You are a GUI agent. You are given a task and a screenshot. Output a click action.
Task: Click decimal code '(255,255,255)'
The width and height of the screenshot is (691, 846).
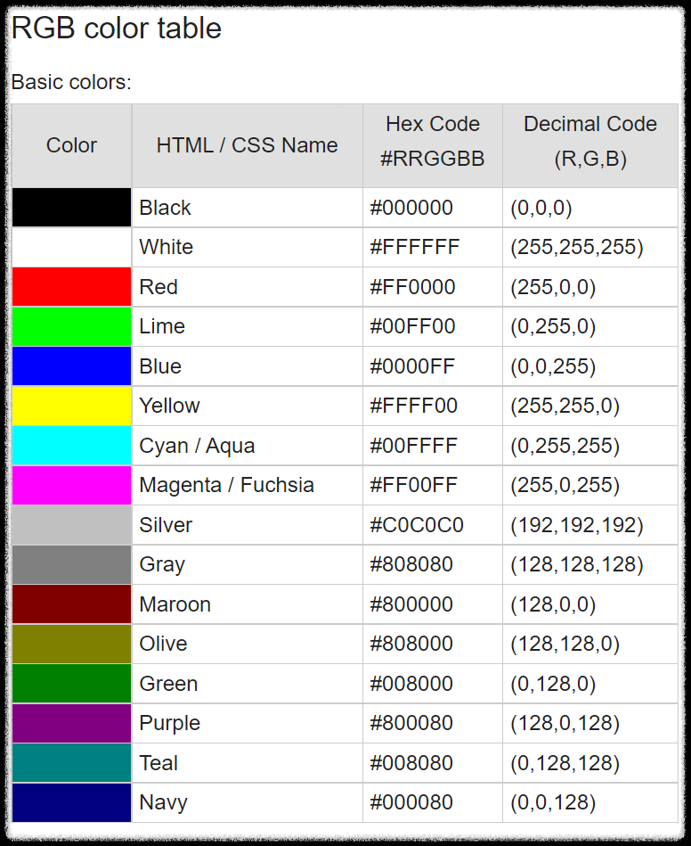(x=577, y=248)
